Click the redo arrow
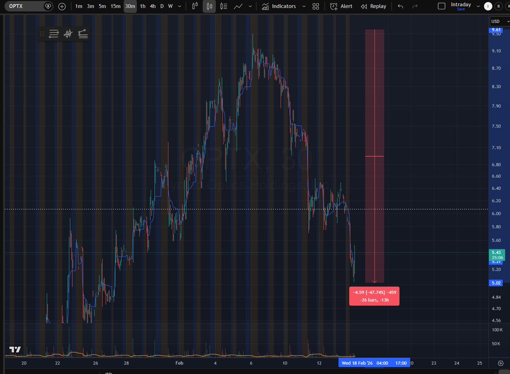The height and width of the screenshot is (374, 510). (415, 6)
